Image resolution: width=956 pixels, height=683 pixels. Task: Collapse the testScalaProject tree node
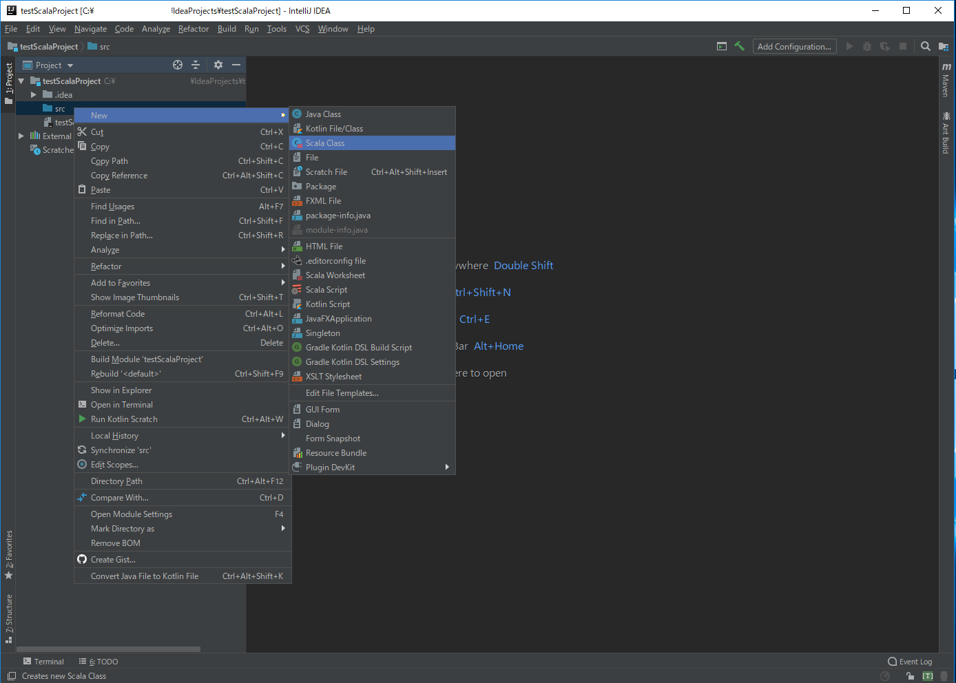(21, 81)
